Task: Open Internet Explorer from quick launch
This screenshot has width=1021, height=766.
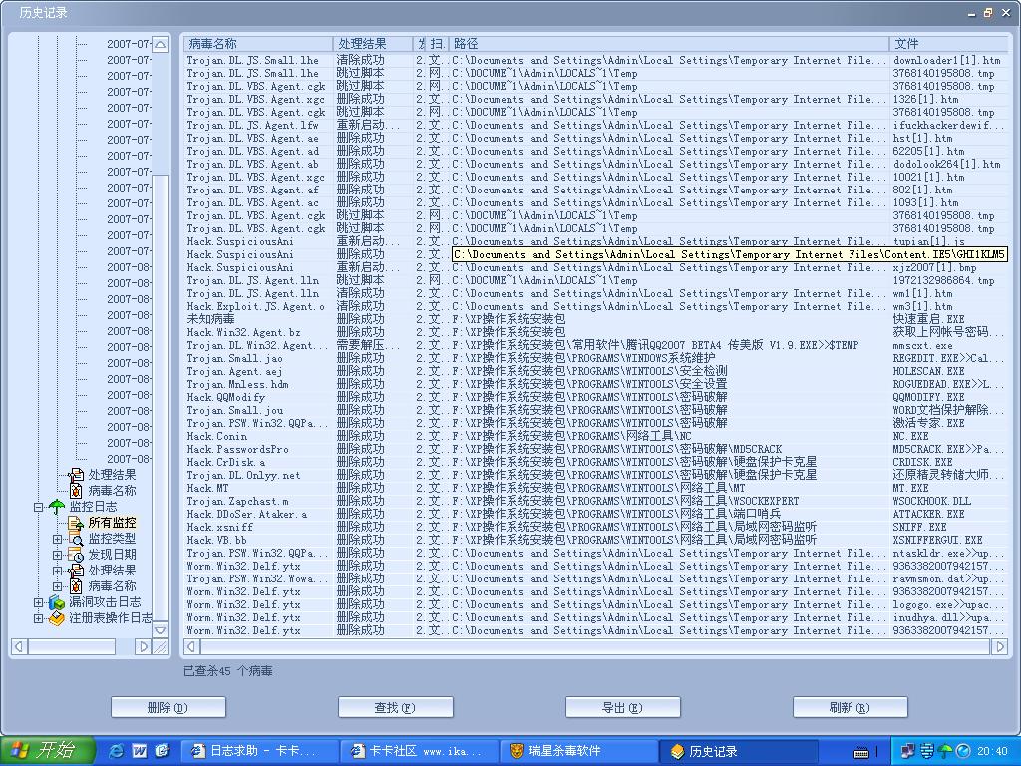Action: click(x=117, y=751)
